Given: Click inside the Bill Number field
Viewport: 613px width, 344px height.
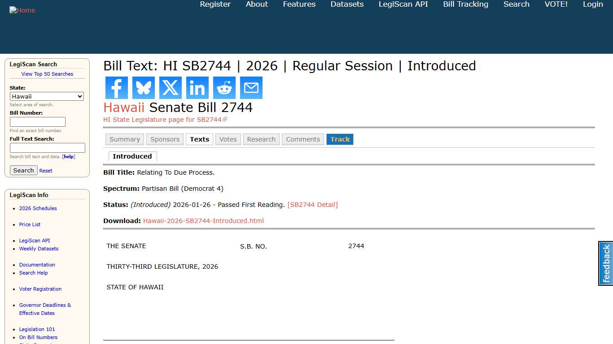Looking at the screenshot, I should [37, 121].
